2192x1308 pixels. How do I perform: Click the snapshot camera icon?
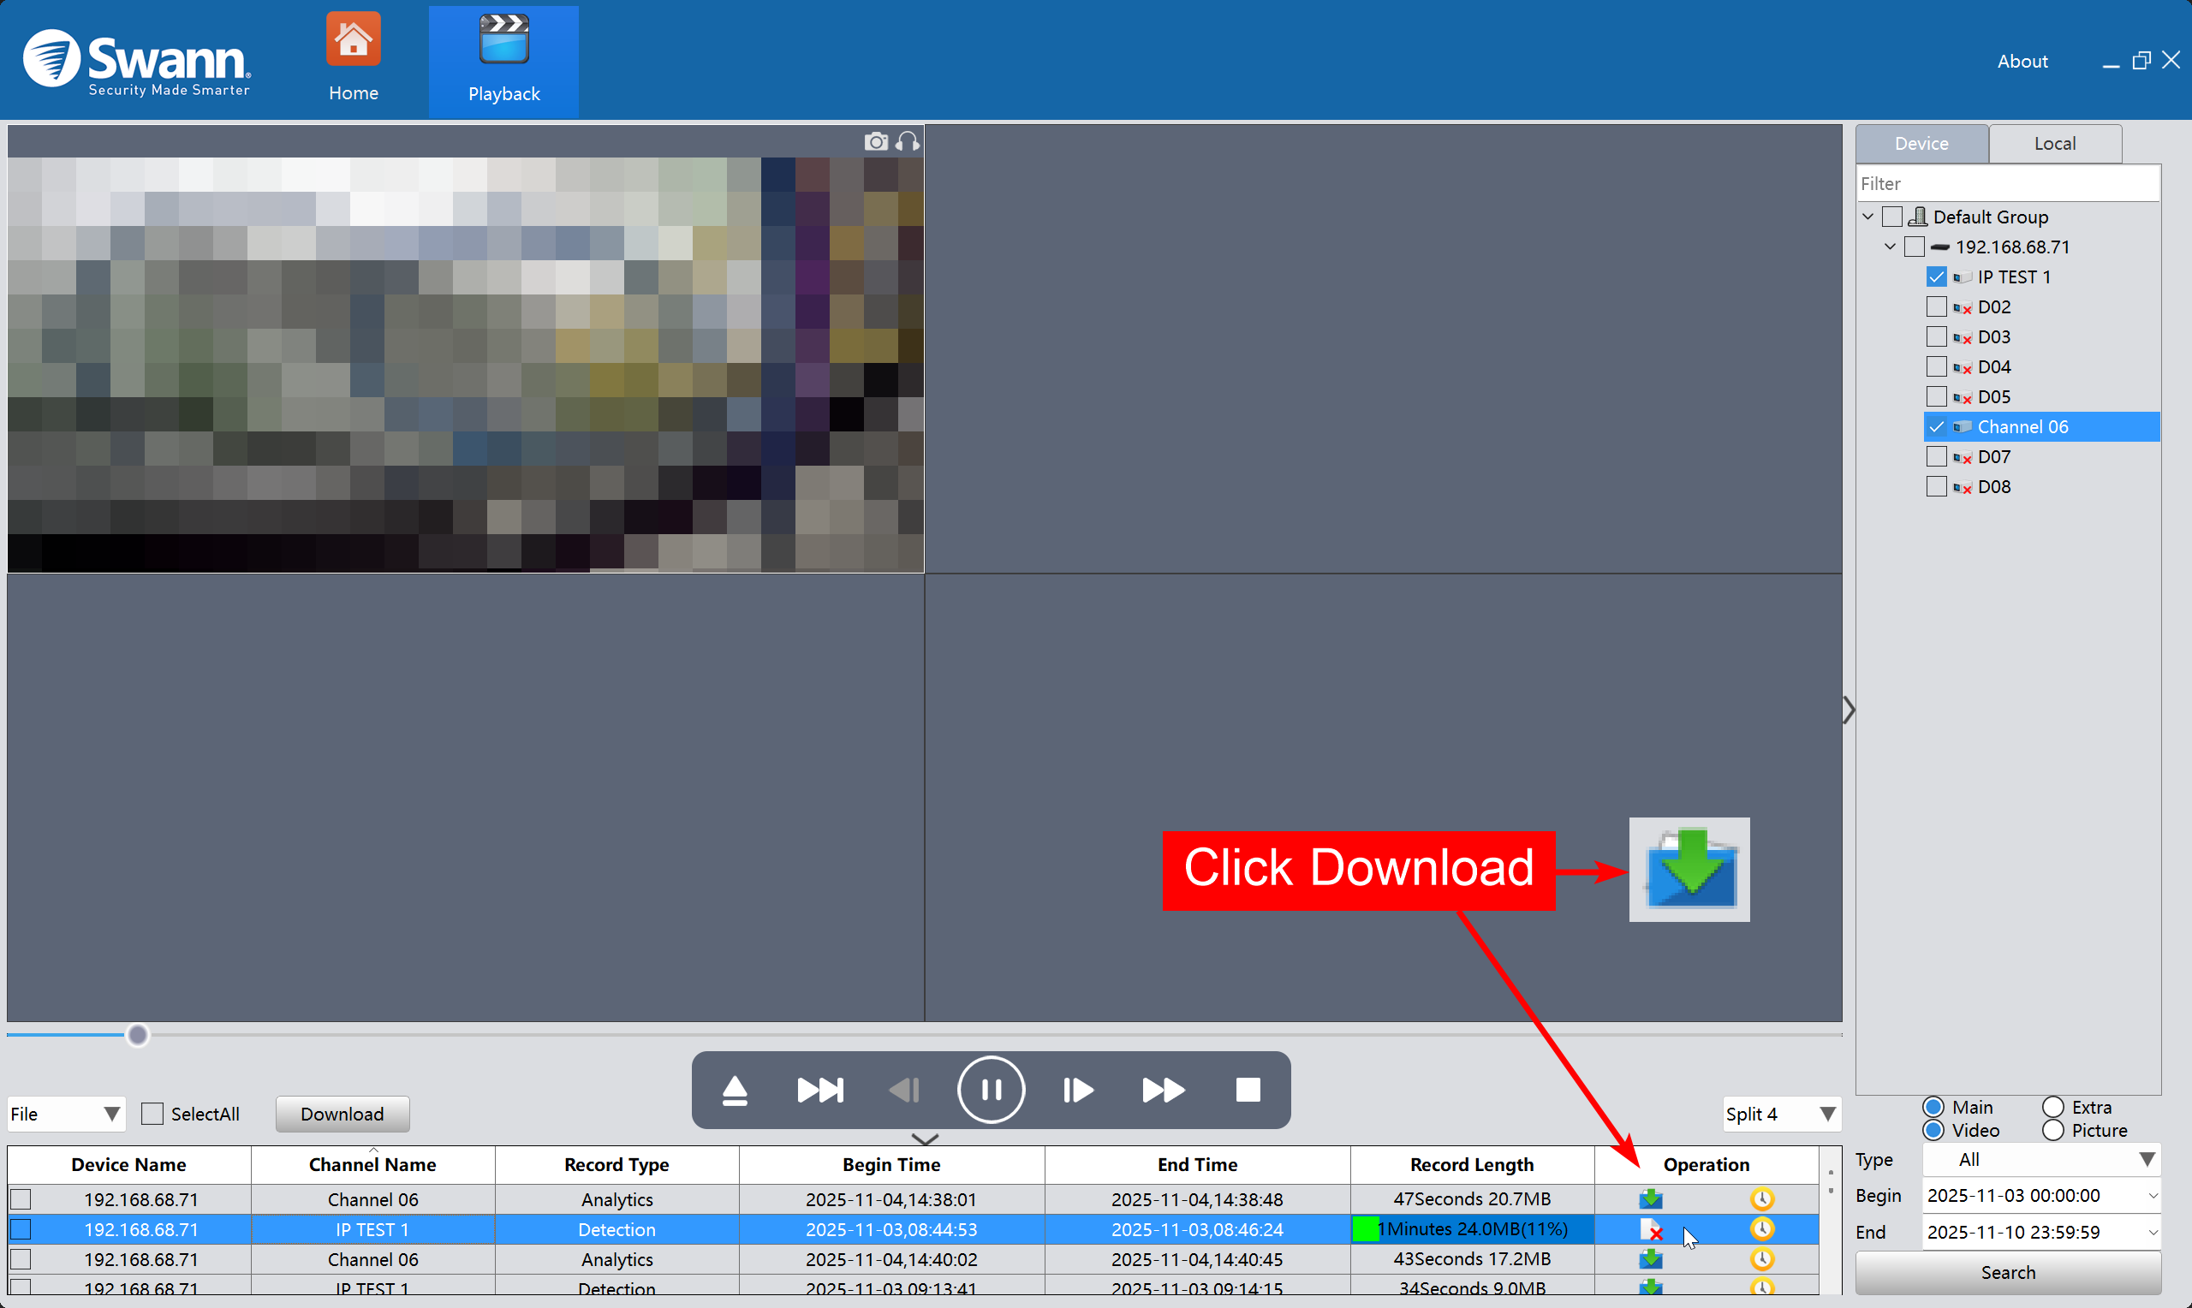875,142
